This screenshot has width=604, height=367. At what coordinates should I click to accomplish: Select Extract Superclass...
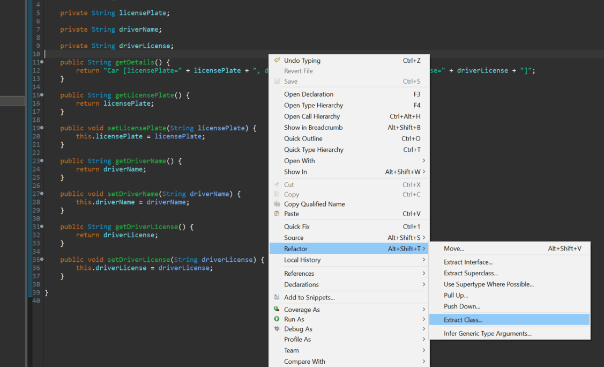510,273
